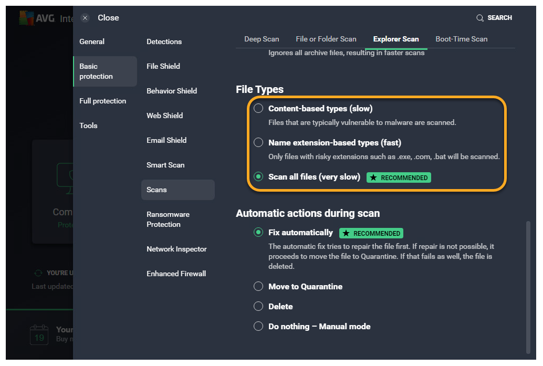This screenshot has height=366, width=543.
Task: Choose Scan all files radio button
Action: (x=258, y=177)
